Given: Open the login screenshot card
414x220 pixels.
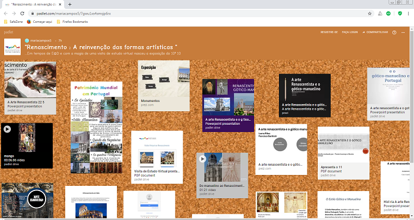Looking at the screenshot, I should 149,204.
